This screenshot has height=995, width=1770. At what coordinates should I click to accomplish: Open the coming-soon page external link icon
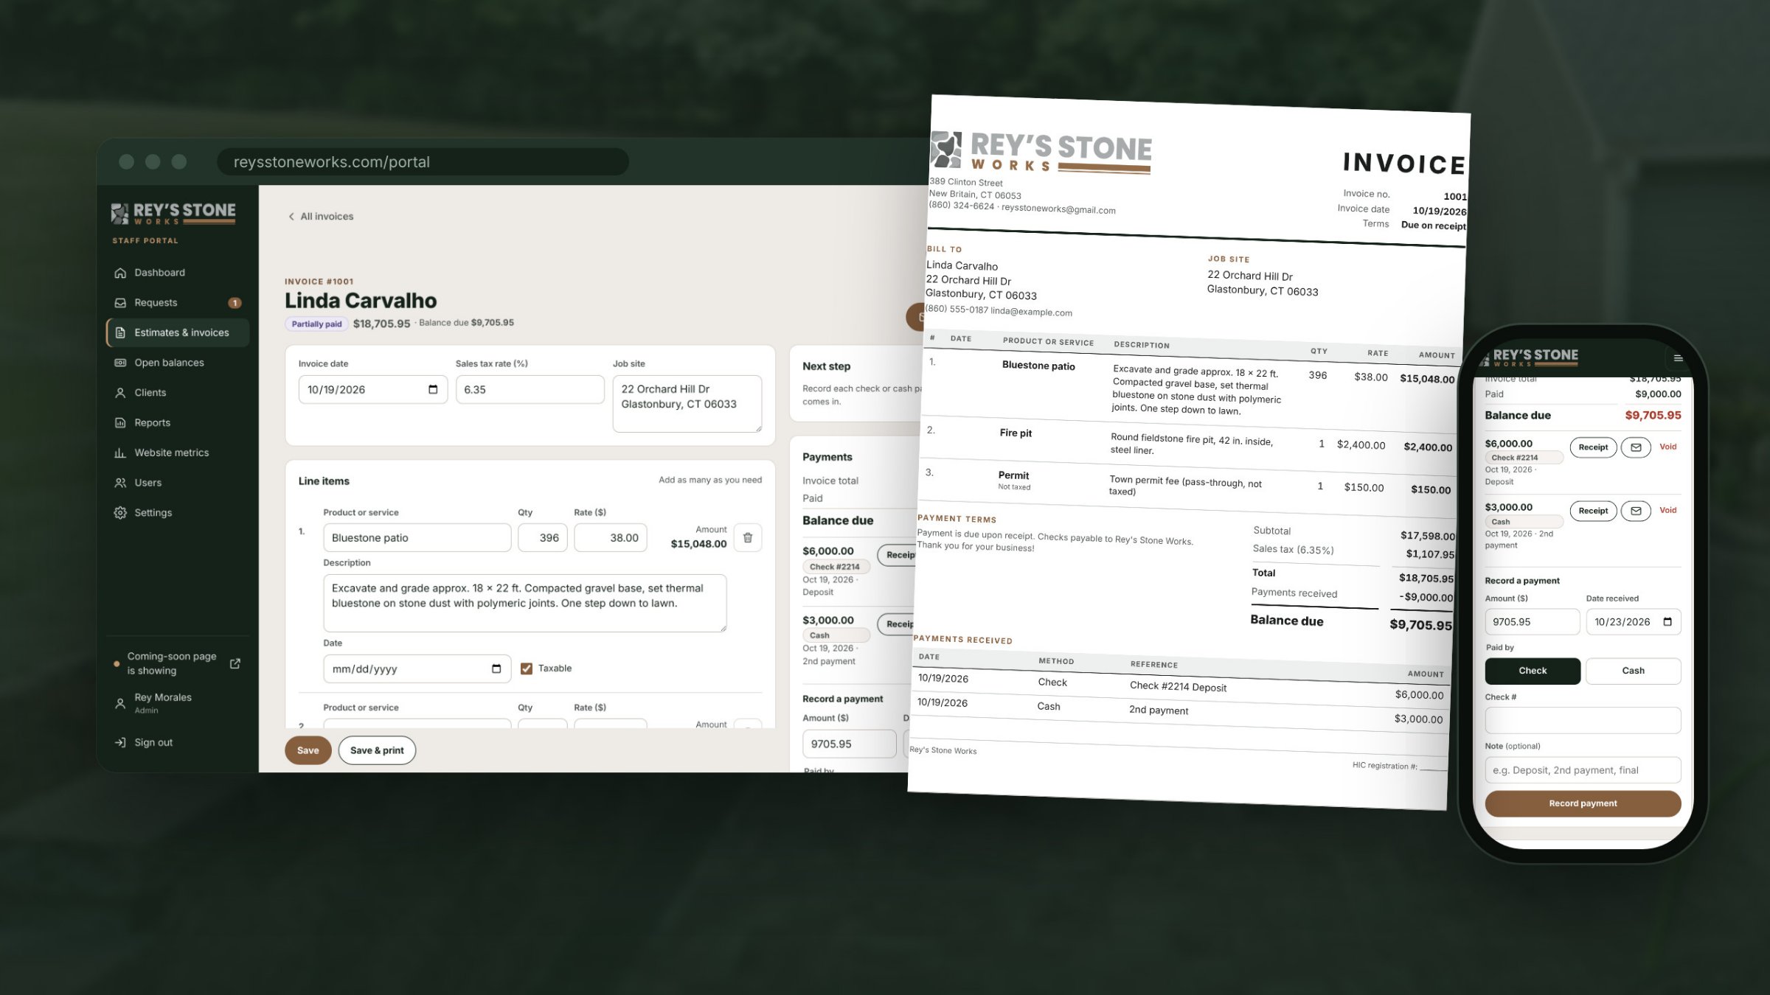pos(235,663)
